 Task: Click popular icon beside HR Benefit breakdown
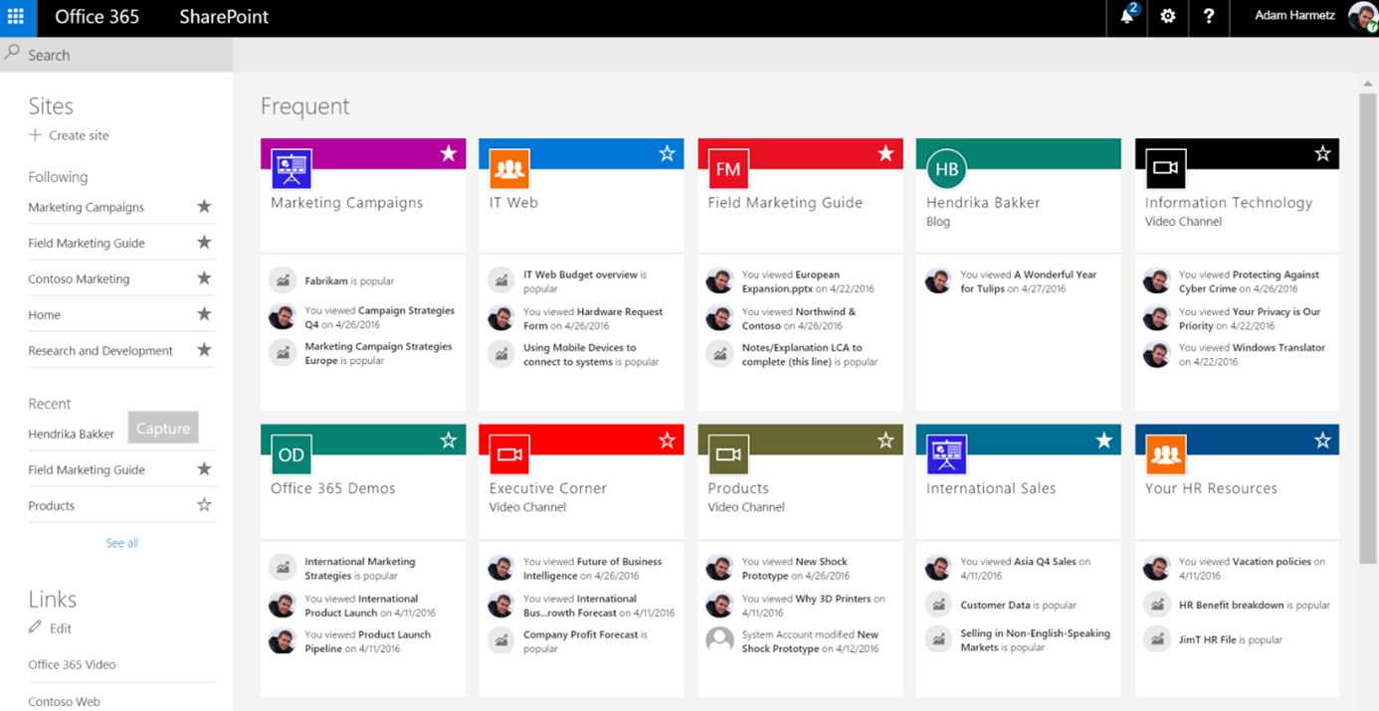tap(1156, 605)
